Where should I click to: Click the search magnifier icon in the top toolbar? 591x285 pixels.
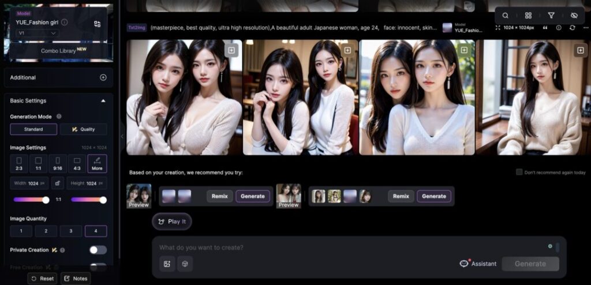pos(505,16)
